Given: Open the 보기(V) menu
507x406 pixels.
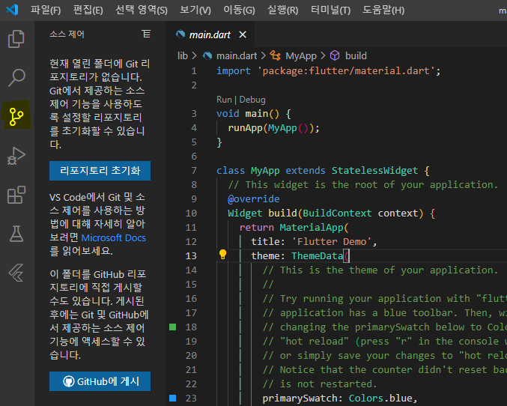Looking at the screenshot, I should (x=195, y=10).
